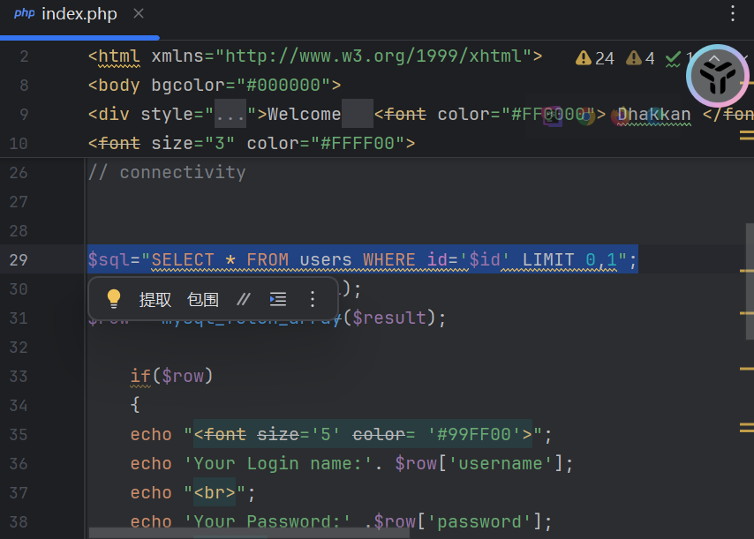Click the #FFFF00 color value on line 10
The image size is (754, 539).
point(358,143)
